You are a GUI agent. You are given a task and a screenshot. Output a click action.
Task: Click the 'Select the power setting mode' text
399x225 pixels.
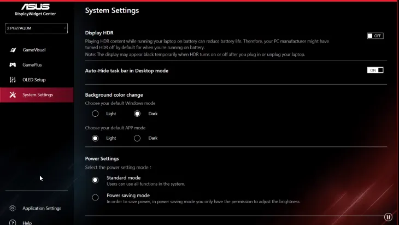118,167
